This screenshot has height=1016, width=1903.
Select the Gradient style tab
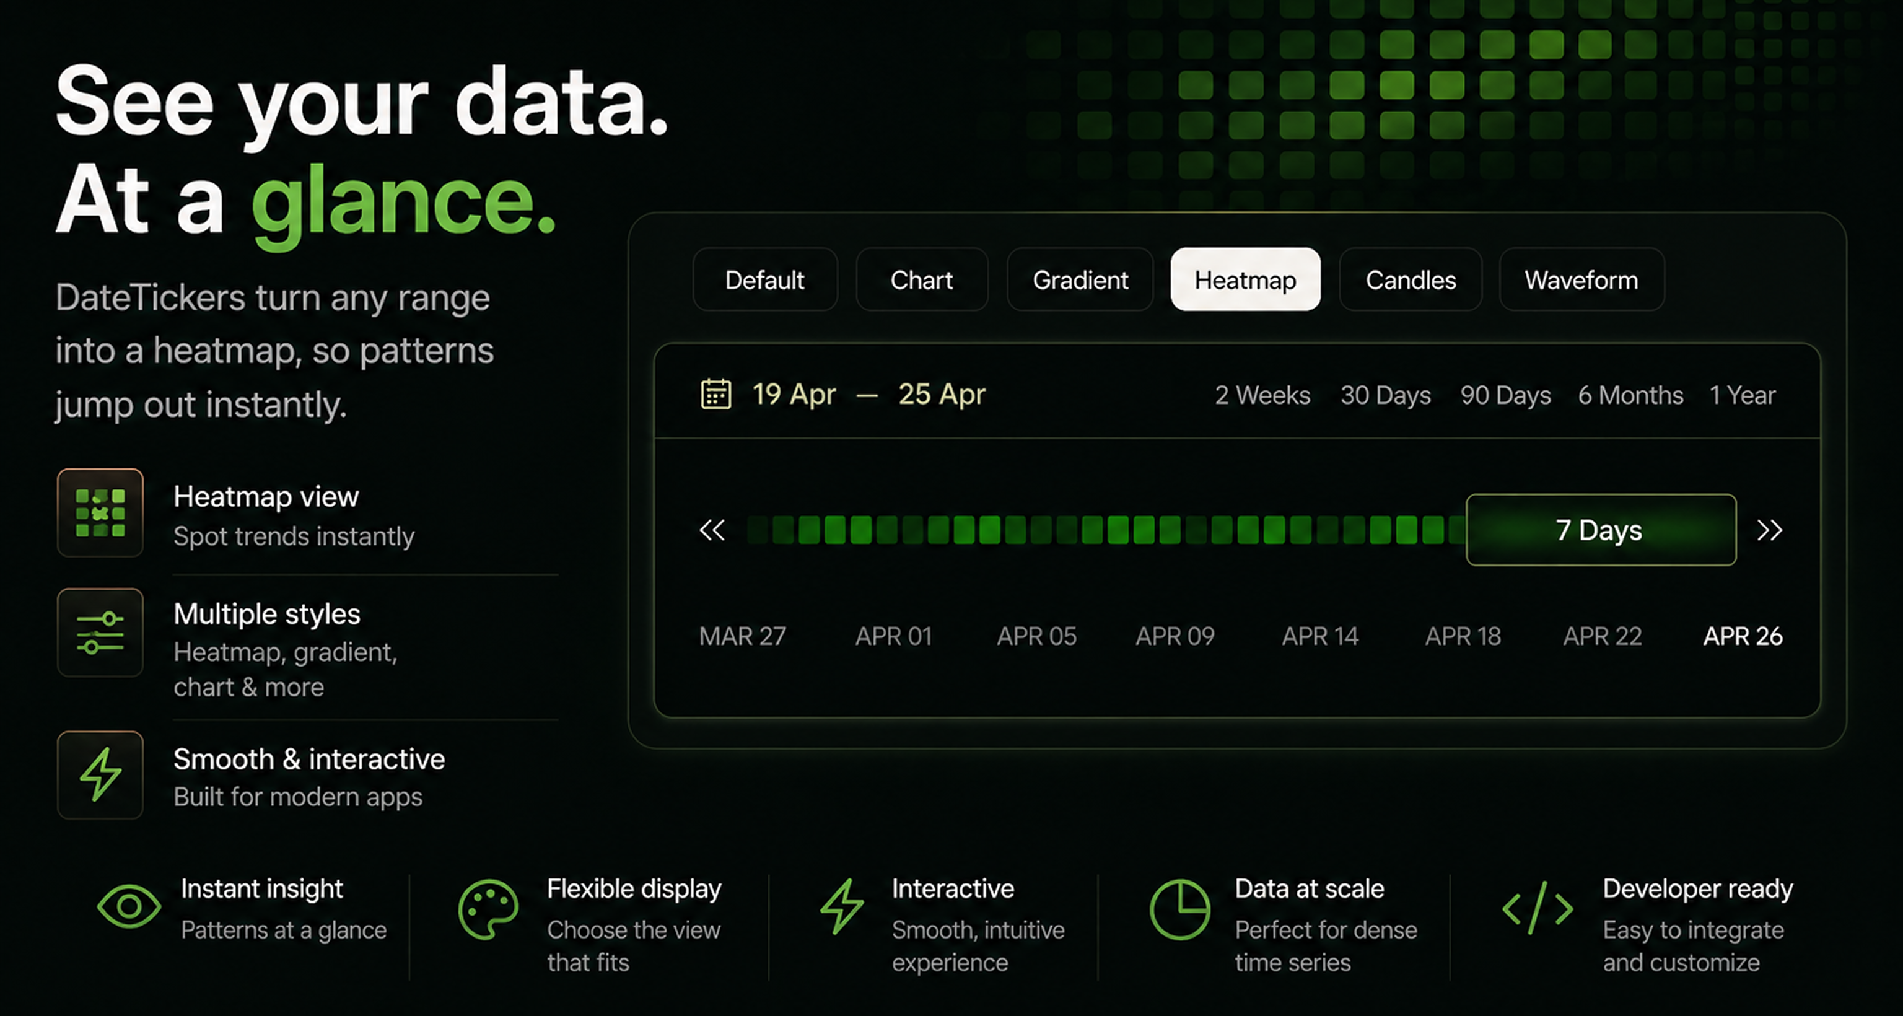click(1080, 279)
